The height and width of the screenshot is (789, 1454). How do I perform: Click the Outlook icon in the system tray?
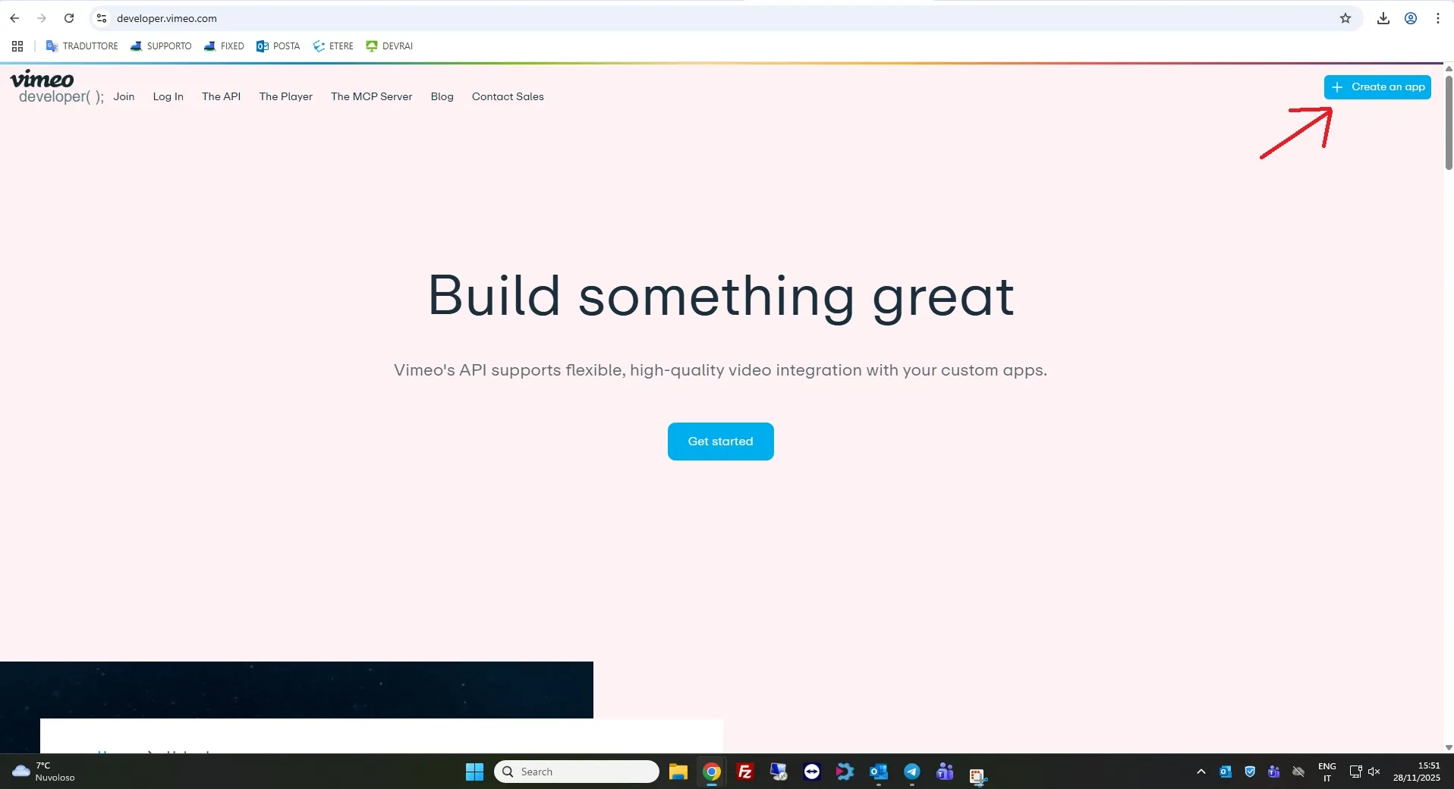(x=1226, y=772)
